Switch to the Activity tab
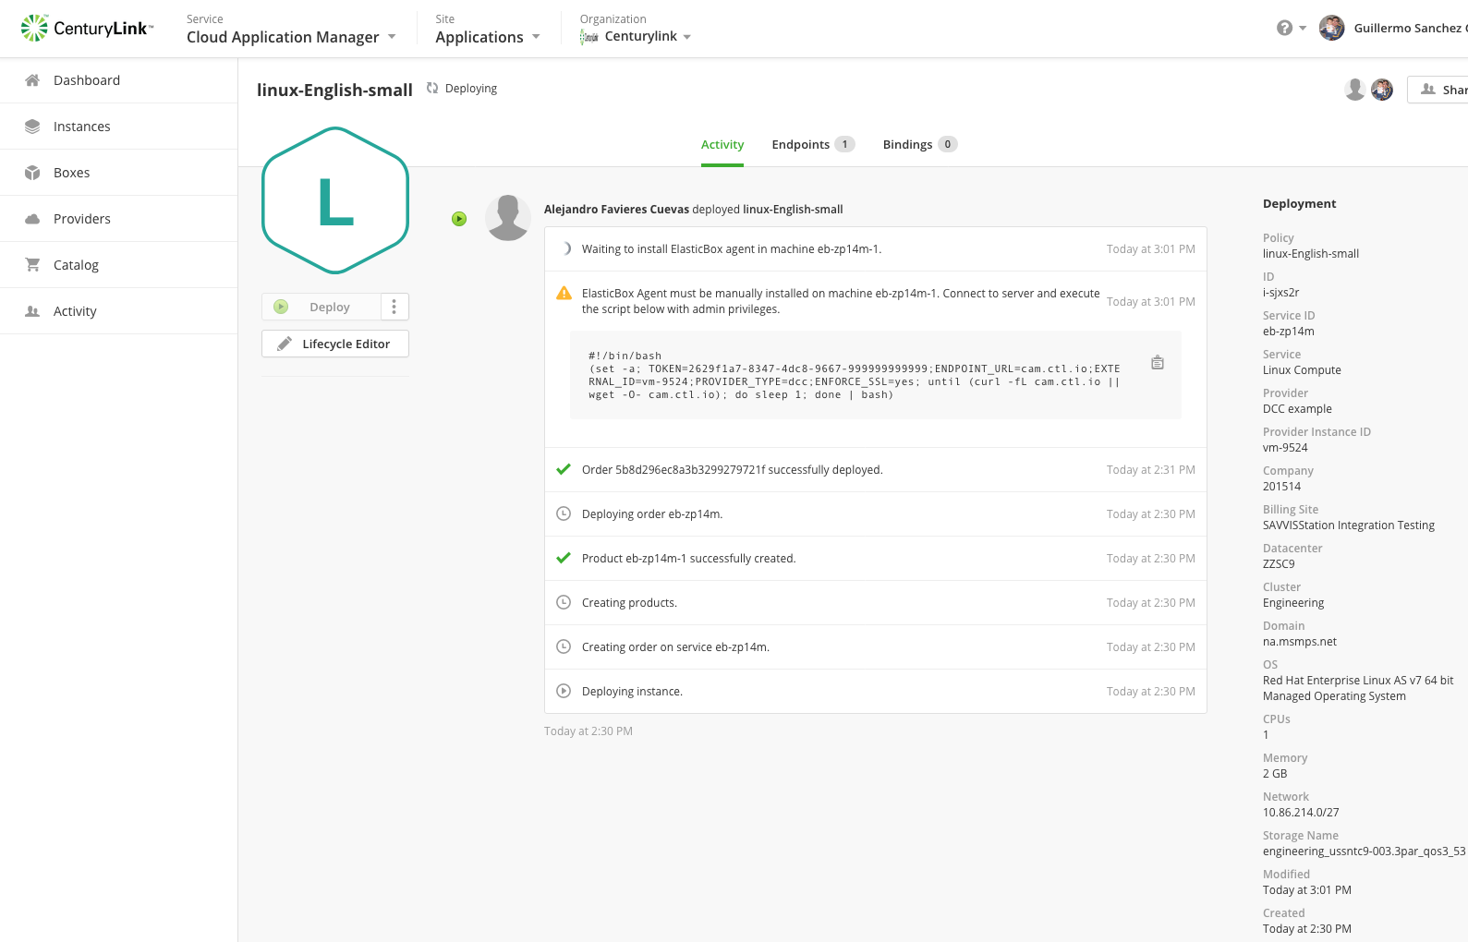The height and width of the screenshot is (942, 1468). [722, 145]
